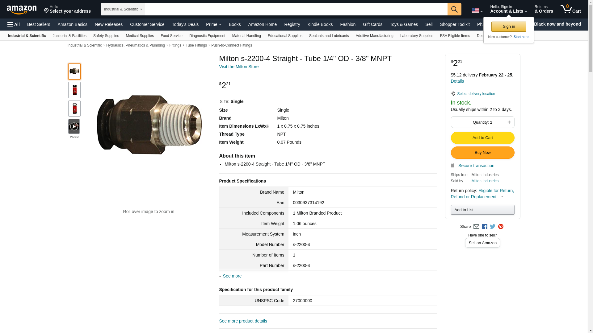
Task: Click the Add to Cart button
Action: [482, 138]
